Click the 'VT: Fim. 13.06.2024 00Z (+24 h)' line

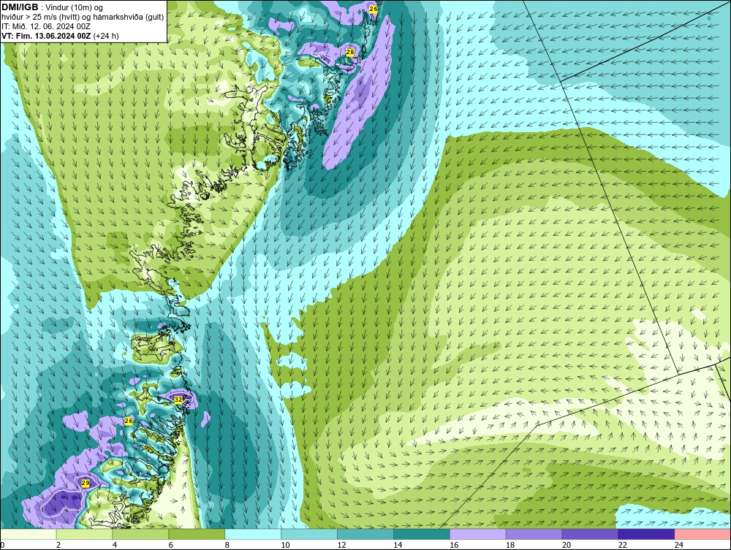[x=60, y=35]
